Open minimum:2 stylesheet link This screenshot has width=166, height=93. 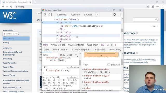click(73, 78)
